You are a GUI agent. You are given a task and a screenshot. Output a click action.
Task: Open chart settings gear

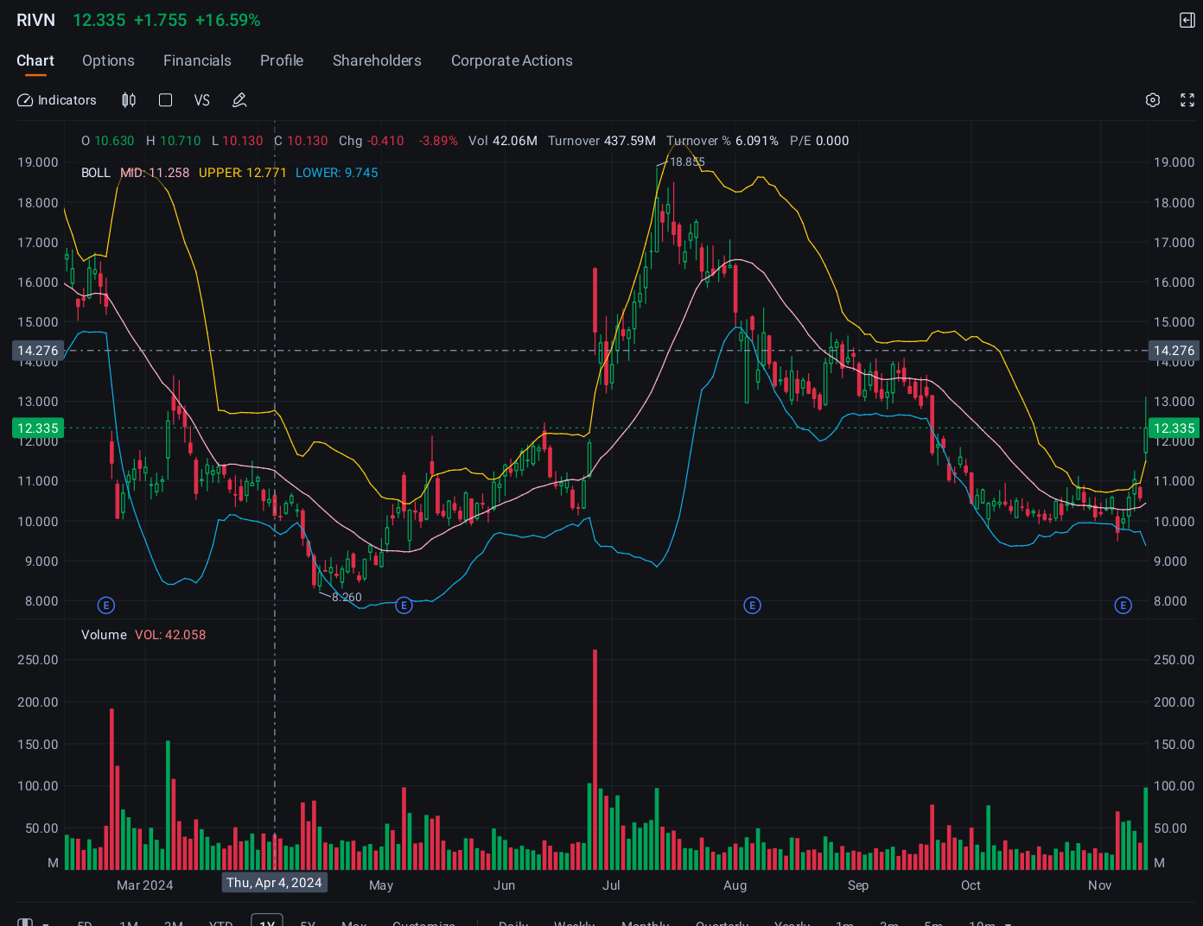tap(1153, 100)
